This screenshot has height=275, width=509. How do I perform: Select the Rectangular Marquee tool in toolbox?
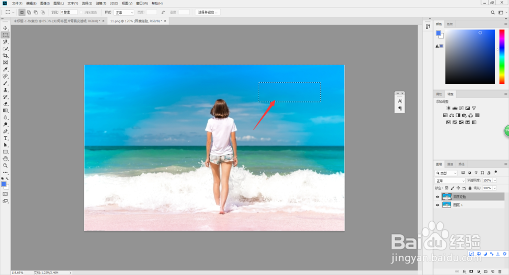click(5, 35)
